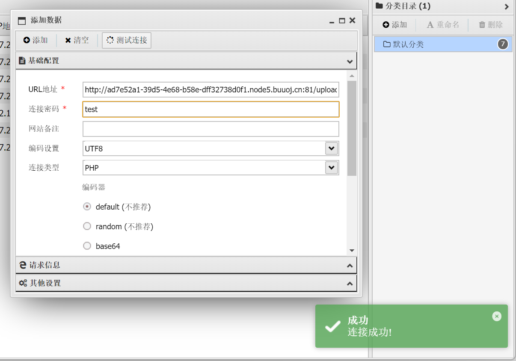Minimize the 添加数据 dialog
Screen dimensions: 516x361
(x=332, y=21)
